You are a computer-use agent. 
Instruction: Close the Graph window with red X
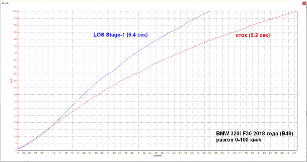pos(304,3)
